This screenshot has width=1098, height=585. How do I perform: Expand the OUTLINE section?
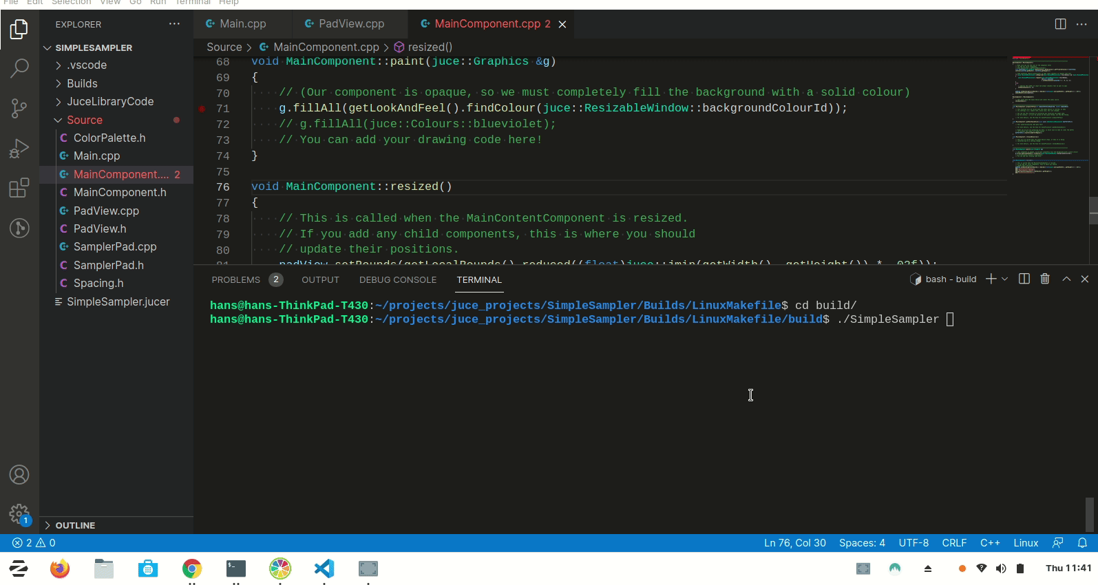pos(75,525)
